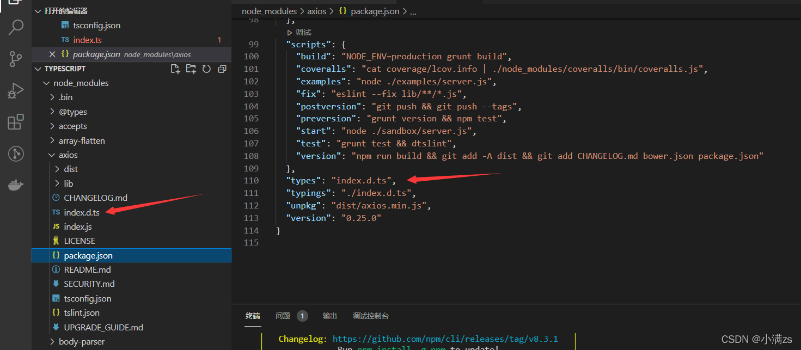This screenshot has height=350, width=801.
Task: Switch to the 问题 panel tab
Action: pyautogui.click(x=283, y=316)
